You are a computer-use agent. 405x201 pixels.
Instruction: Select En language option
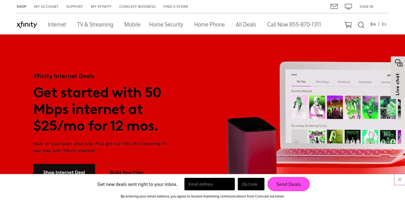373,24
